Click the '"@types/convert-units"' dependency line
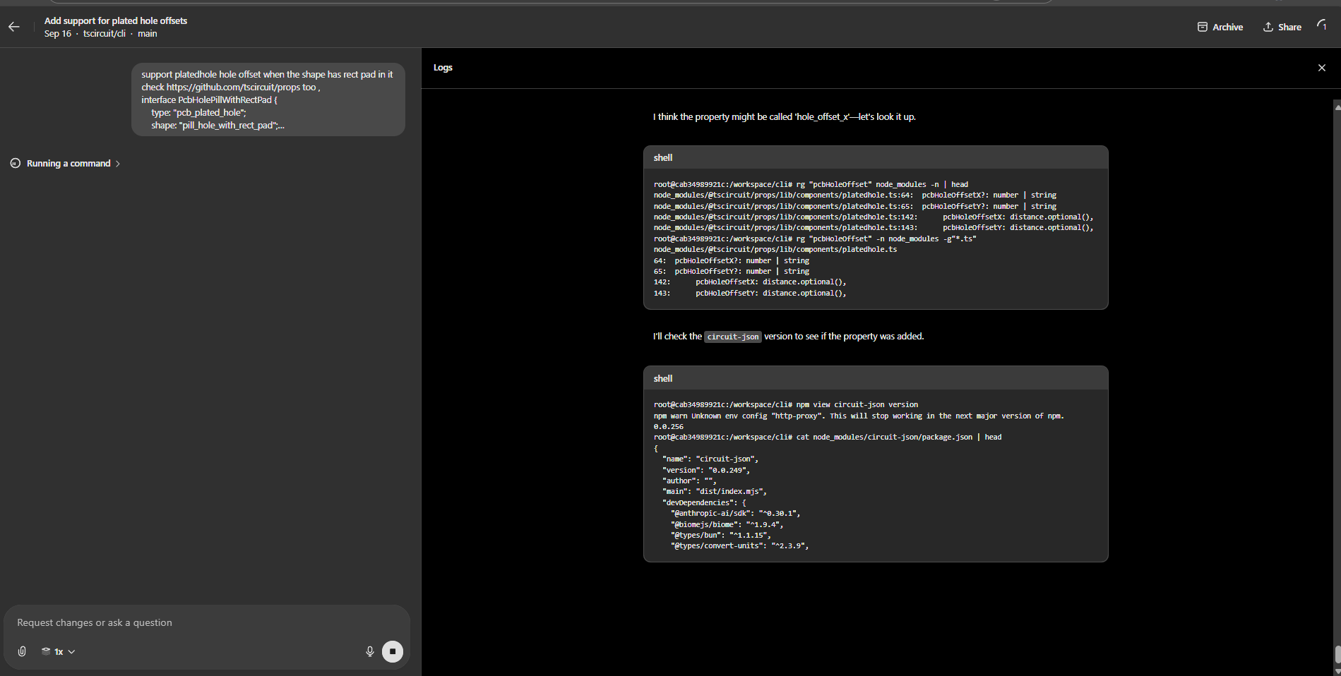The width and height of the screenshot is (1341, 676). pyautogui.click(x=739, y=545)
